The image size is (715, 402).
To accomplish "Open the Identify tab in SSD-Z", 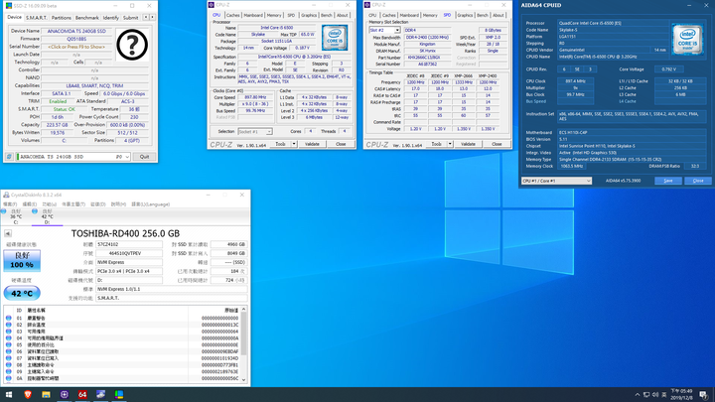I will (x=111, y=18).
